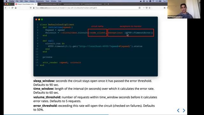Screen dimensions: 204x115
Task: Click 'class DefaultConfigClient' code line
Action: coord(57,25)
